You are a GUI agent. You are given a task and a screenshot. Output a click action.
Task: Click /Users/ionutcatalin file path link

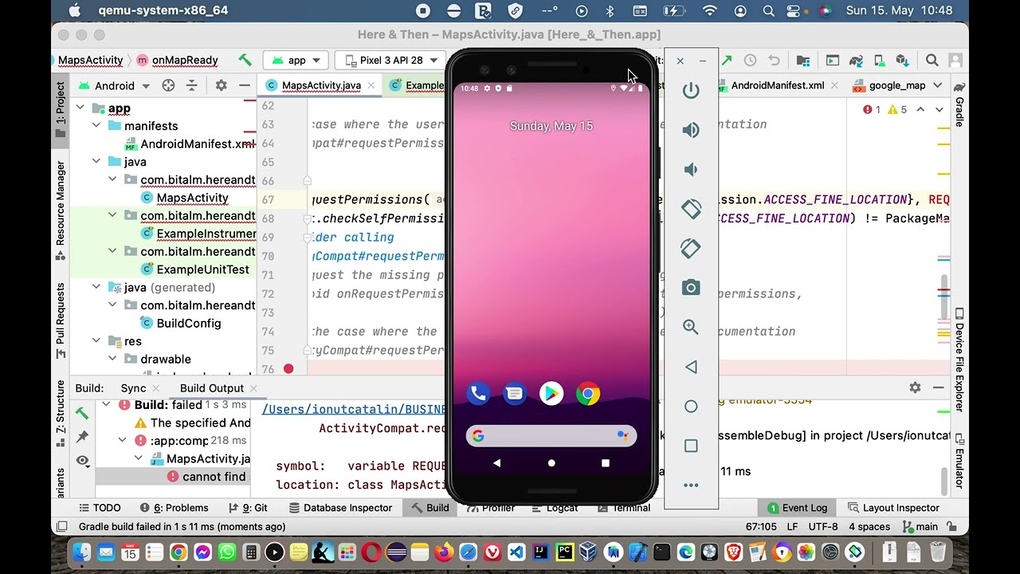pyautogui.click(x=354, y=409)
